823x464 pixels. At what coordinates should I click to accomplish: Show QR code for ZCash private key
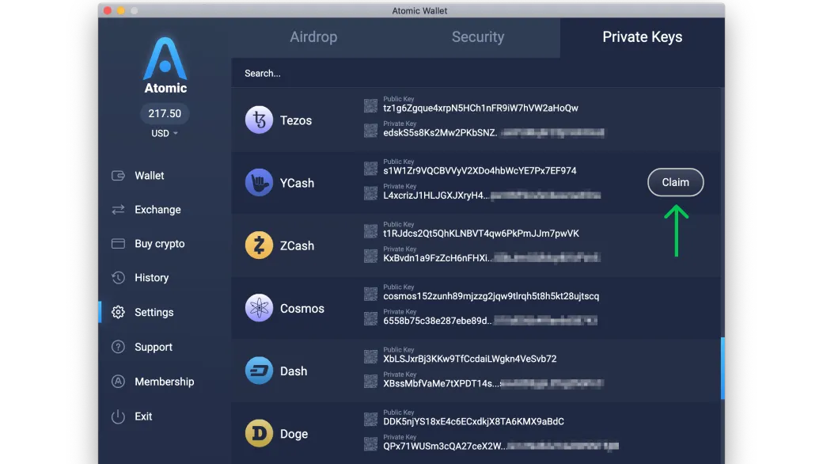tap(370, 256)
